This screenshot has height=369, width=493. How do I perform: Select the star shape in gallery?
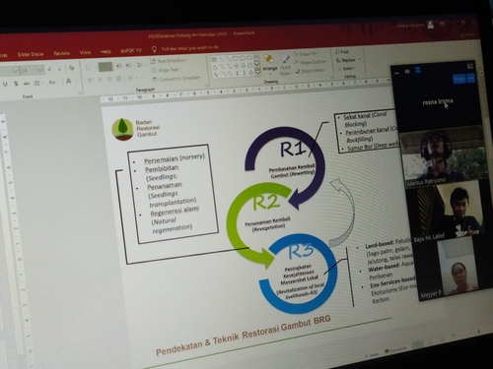[x=250, y=73]
